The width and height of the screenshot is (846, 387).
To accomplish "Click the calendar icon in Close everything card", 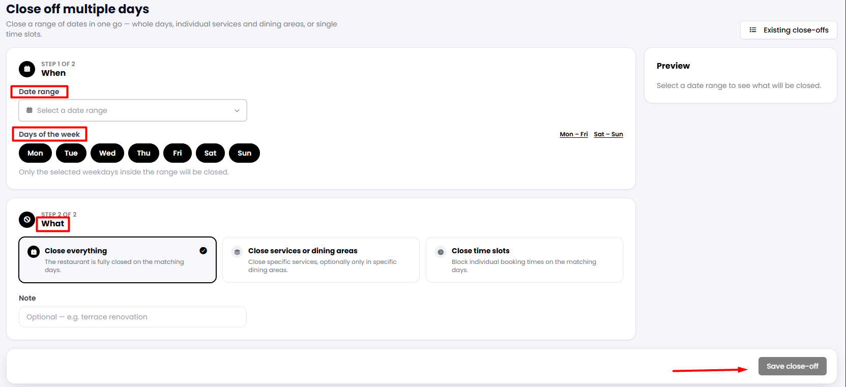I will [x=34, y=252].
